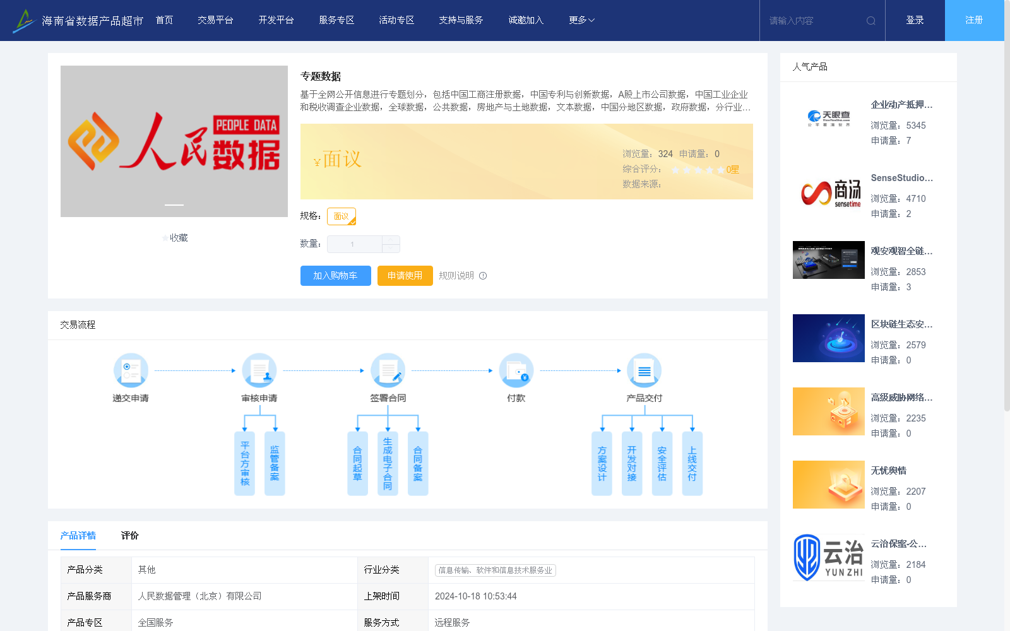Open the 支持与服务 nav item
The image size is (1010, 631).
pyautogui.click(x=461, y=20)
